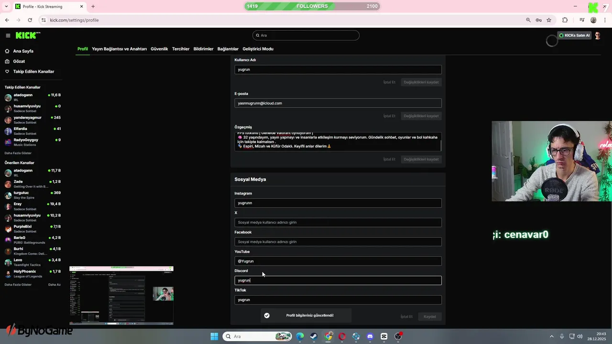Viewport: 612px width, 344px height.
Task: Click the TikTok username field
Action: 338,300
